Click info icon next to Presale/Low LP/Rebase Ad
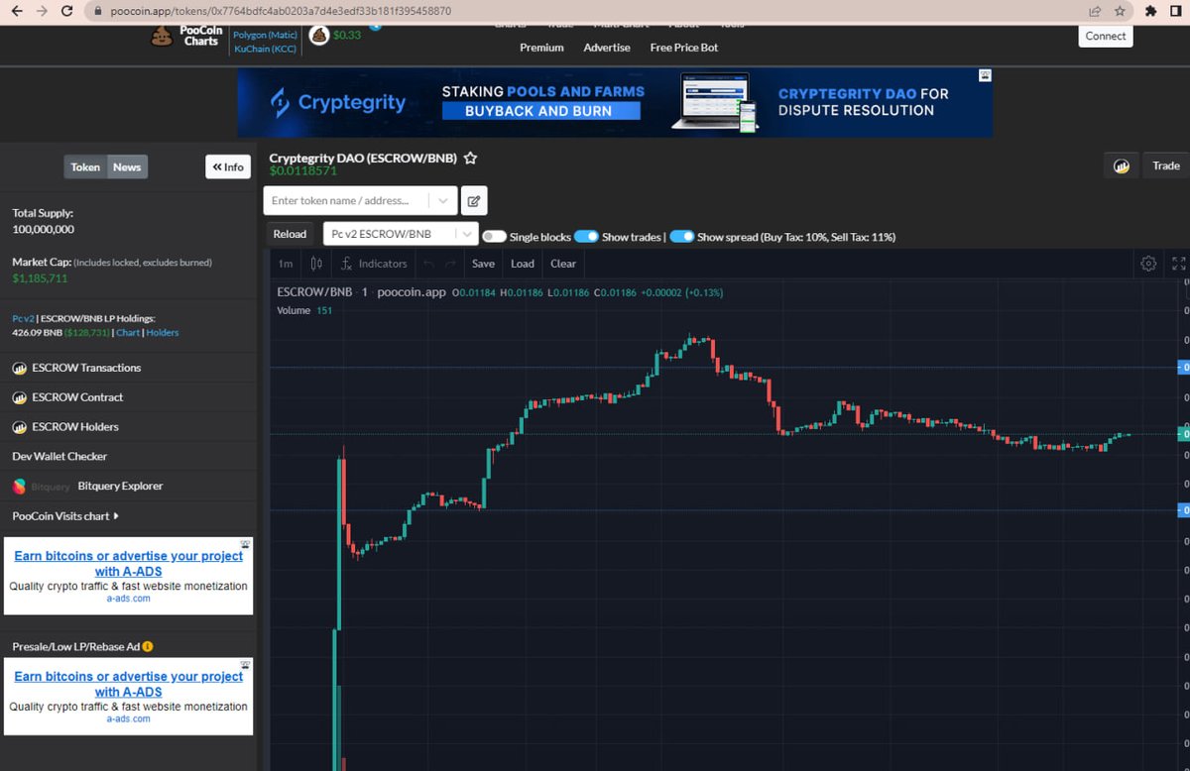The width and height of the screenshot is (1190, 771). click(148, 646)
